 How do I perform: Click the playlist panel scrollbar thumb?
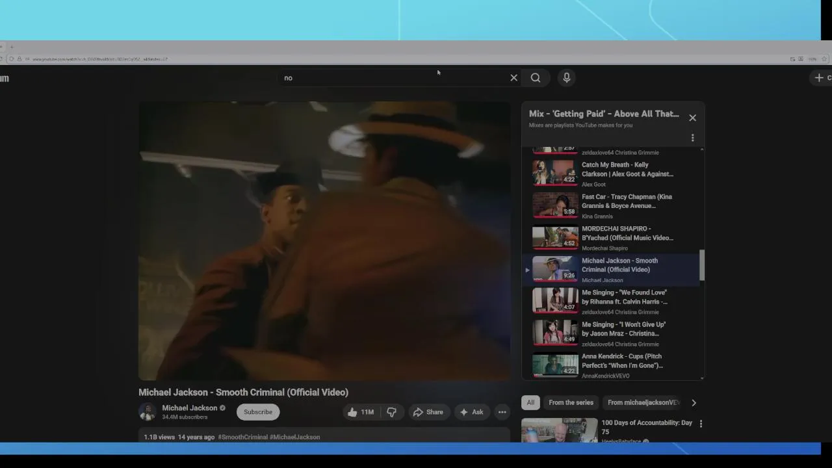click(x=702, y=265)
